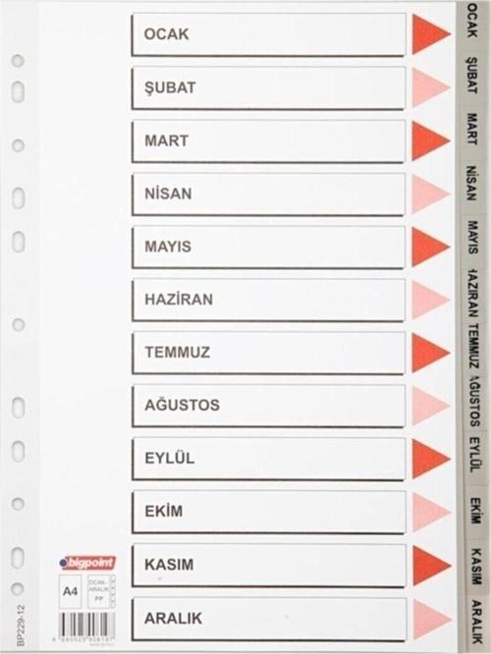491x654 pixels.
Task: Click the AĞUSTOS label field
Action: tap(268, 406)
